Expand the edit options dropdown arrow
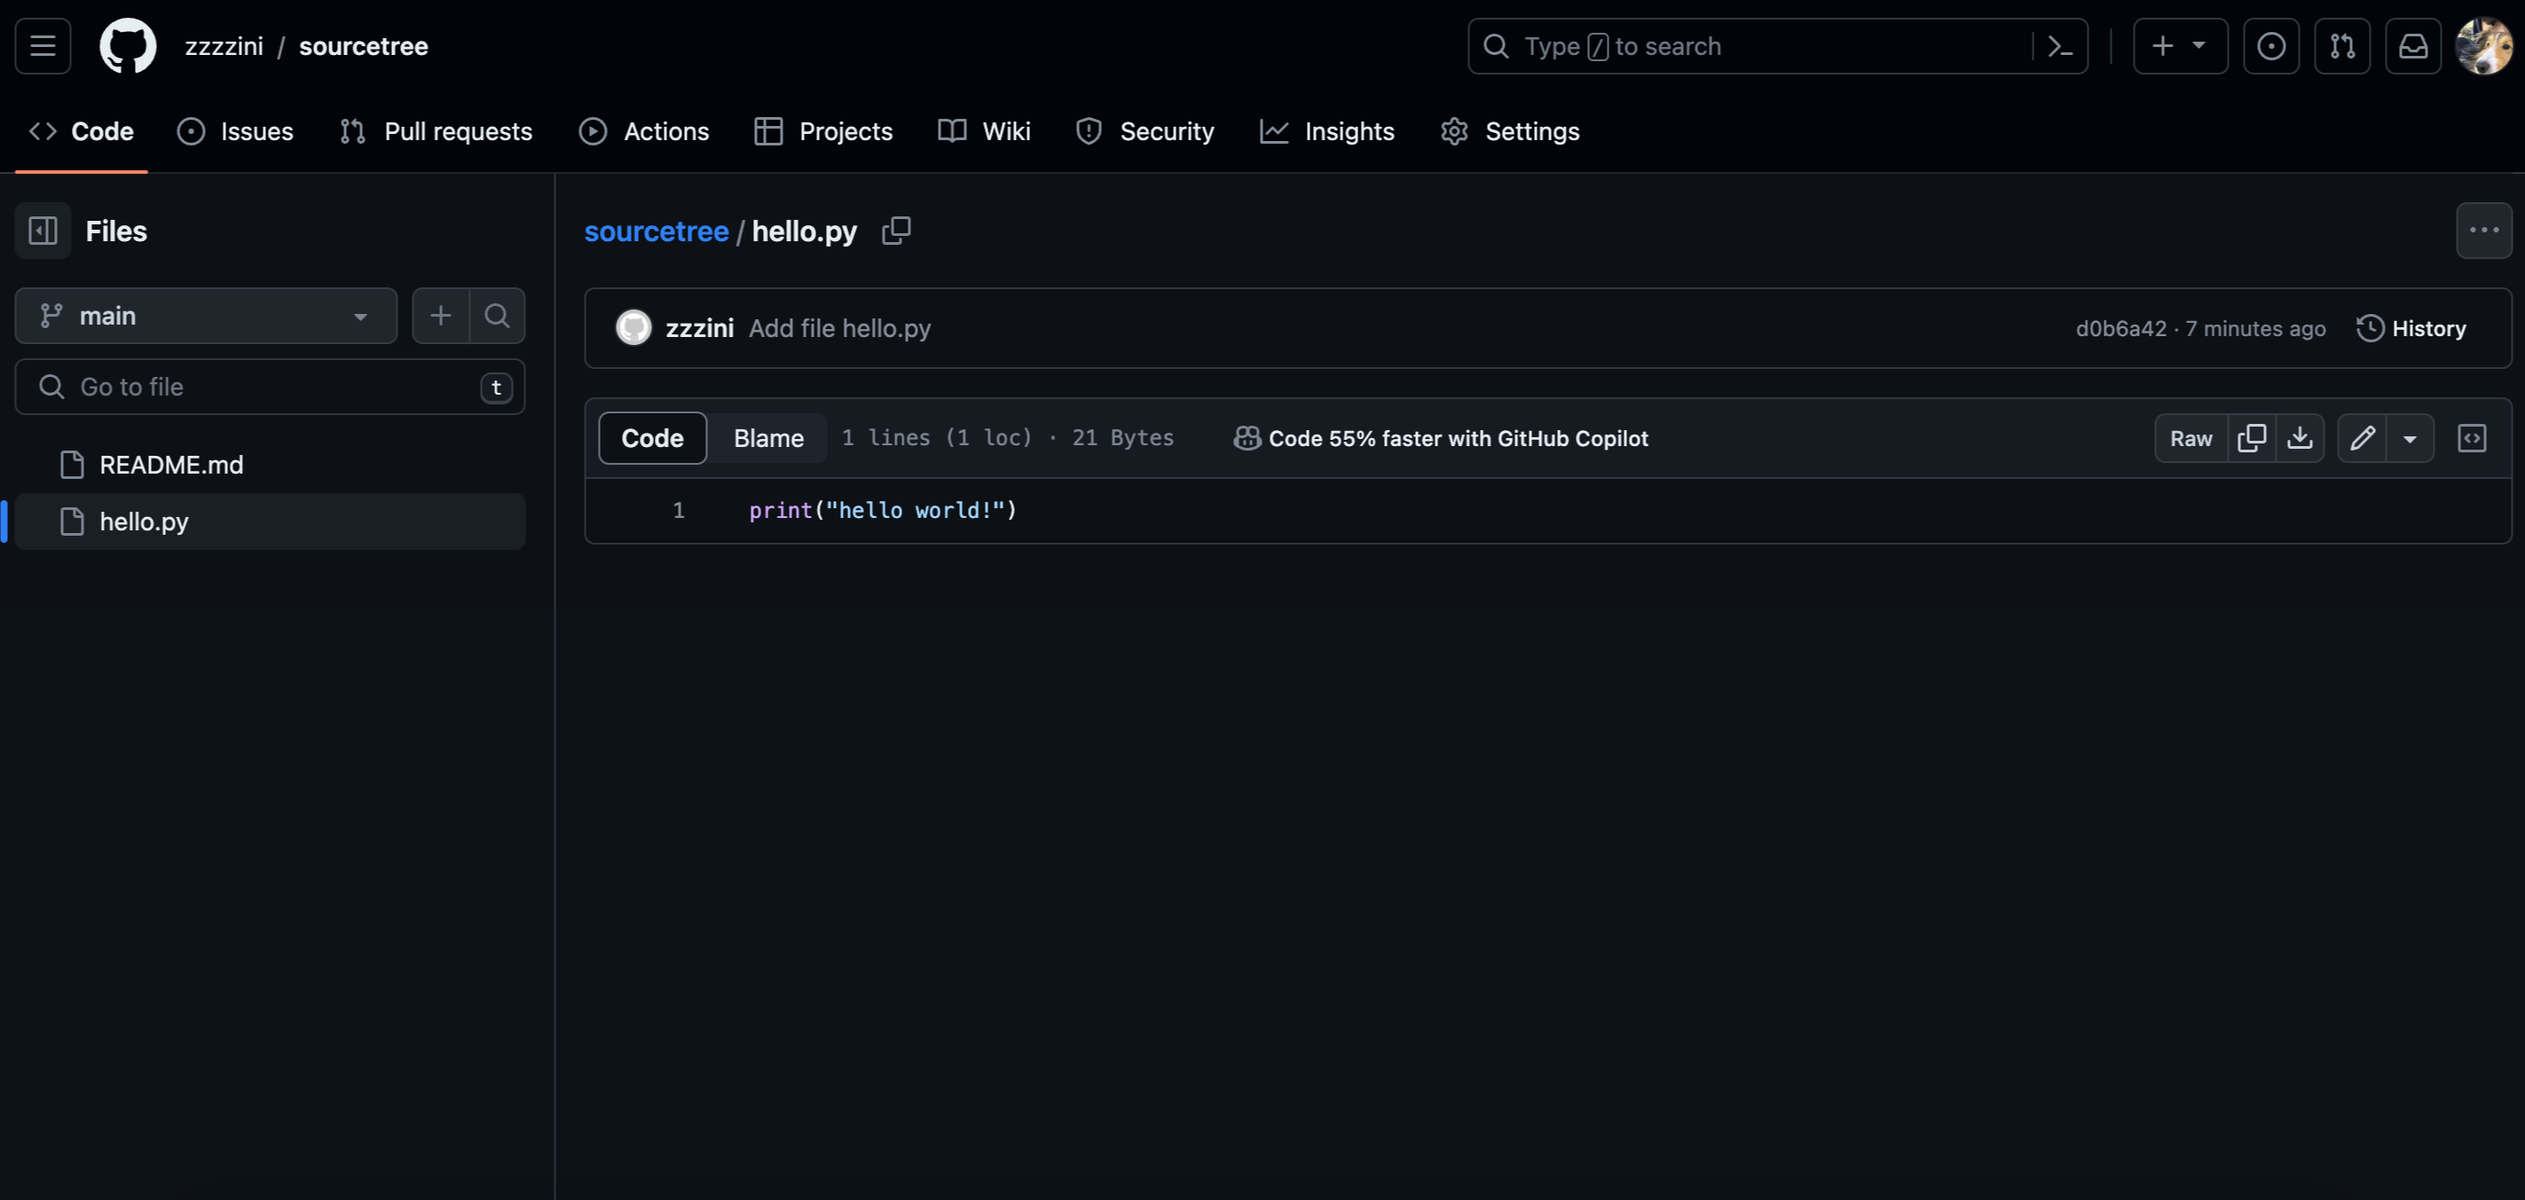Screen dimensions: 2525x1200 (2411, 438)
